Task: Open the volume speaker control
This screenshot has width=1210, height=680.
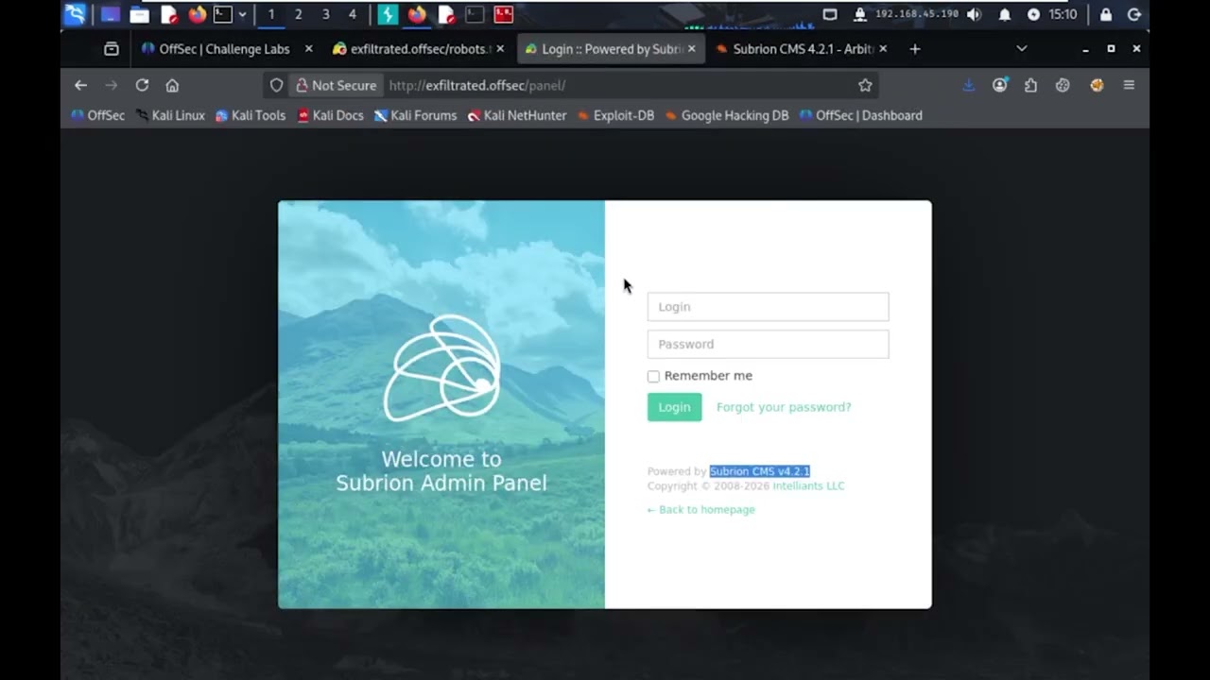Action: [975, 14]
